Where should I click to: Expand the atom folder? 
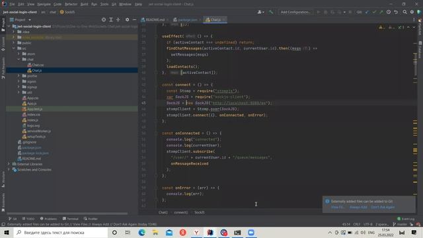(x=19, y=54)
